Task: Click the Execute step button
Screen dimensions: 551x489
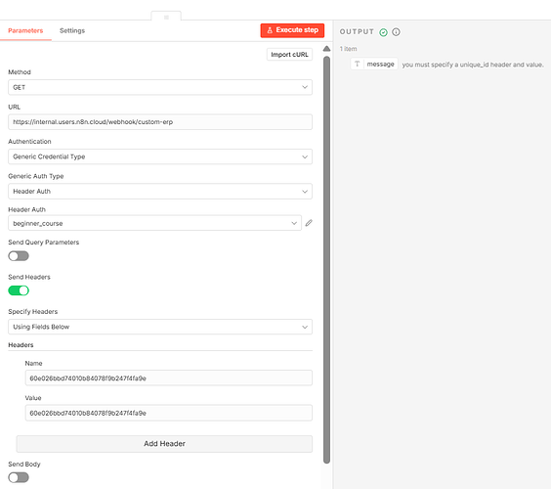Action: click(292, 30)
